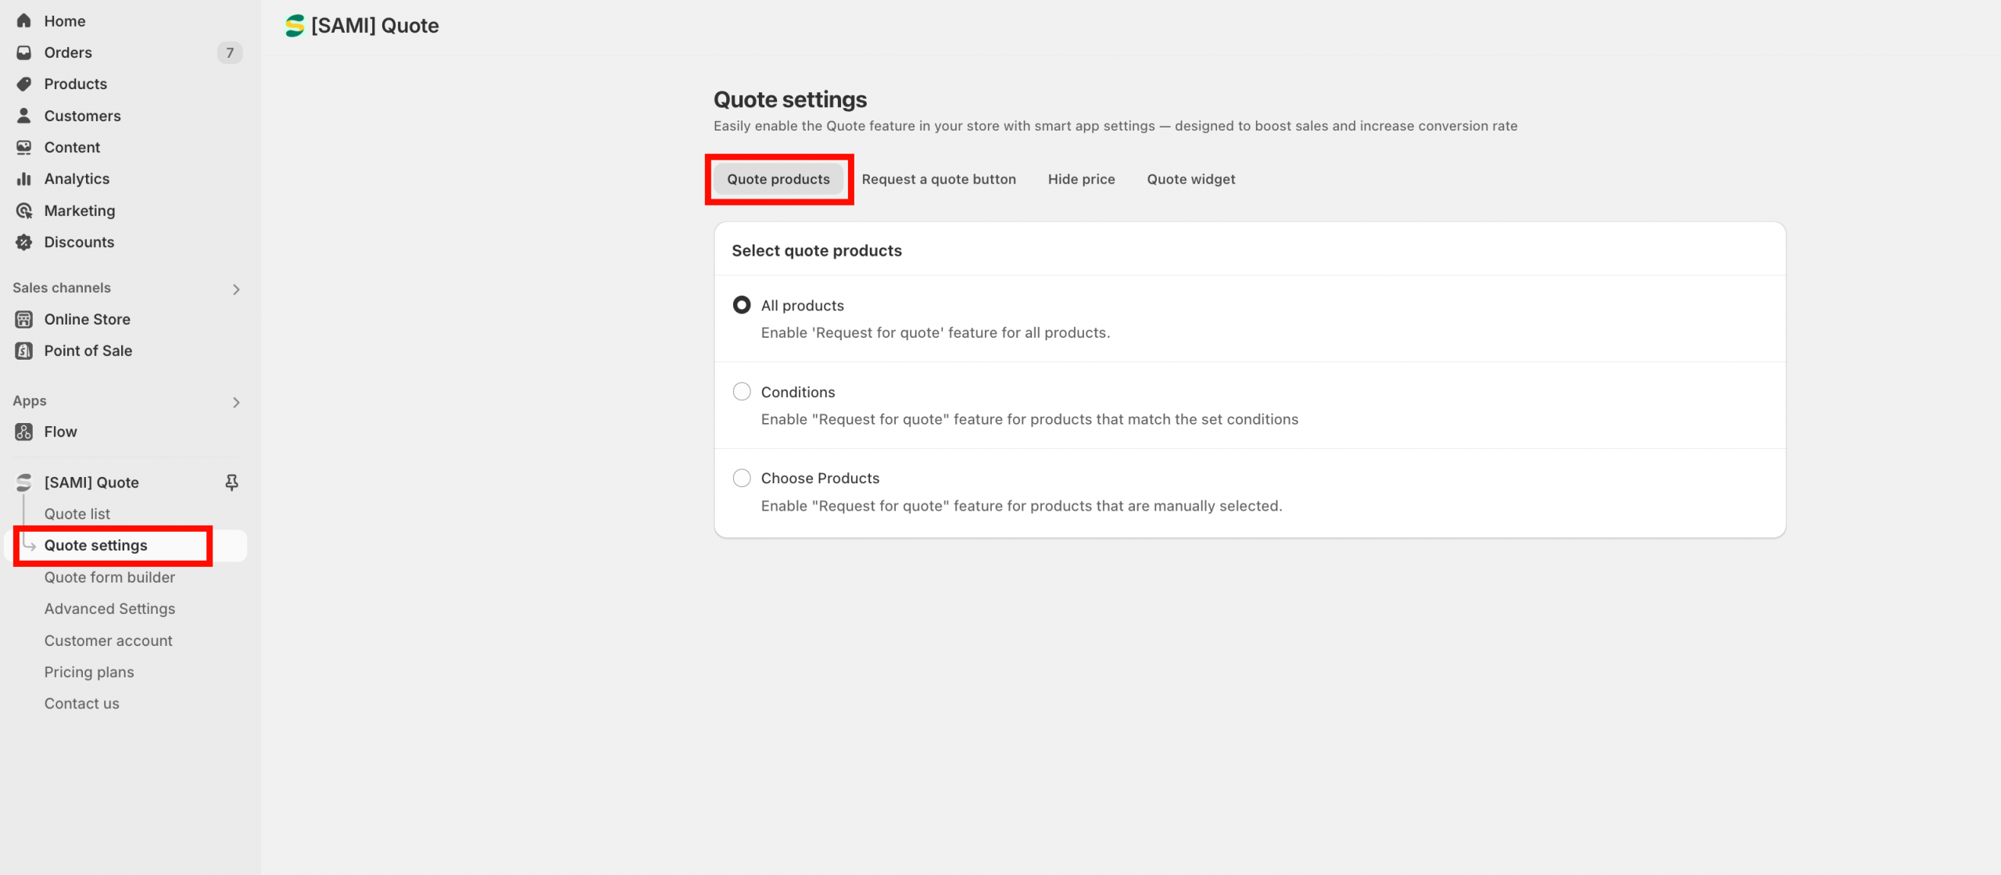Open Quote settings in sidebar
The image size is (2001, 875).
coord(95,546)
